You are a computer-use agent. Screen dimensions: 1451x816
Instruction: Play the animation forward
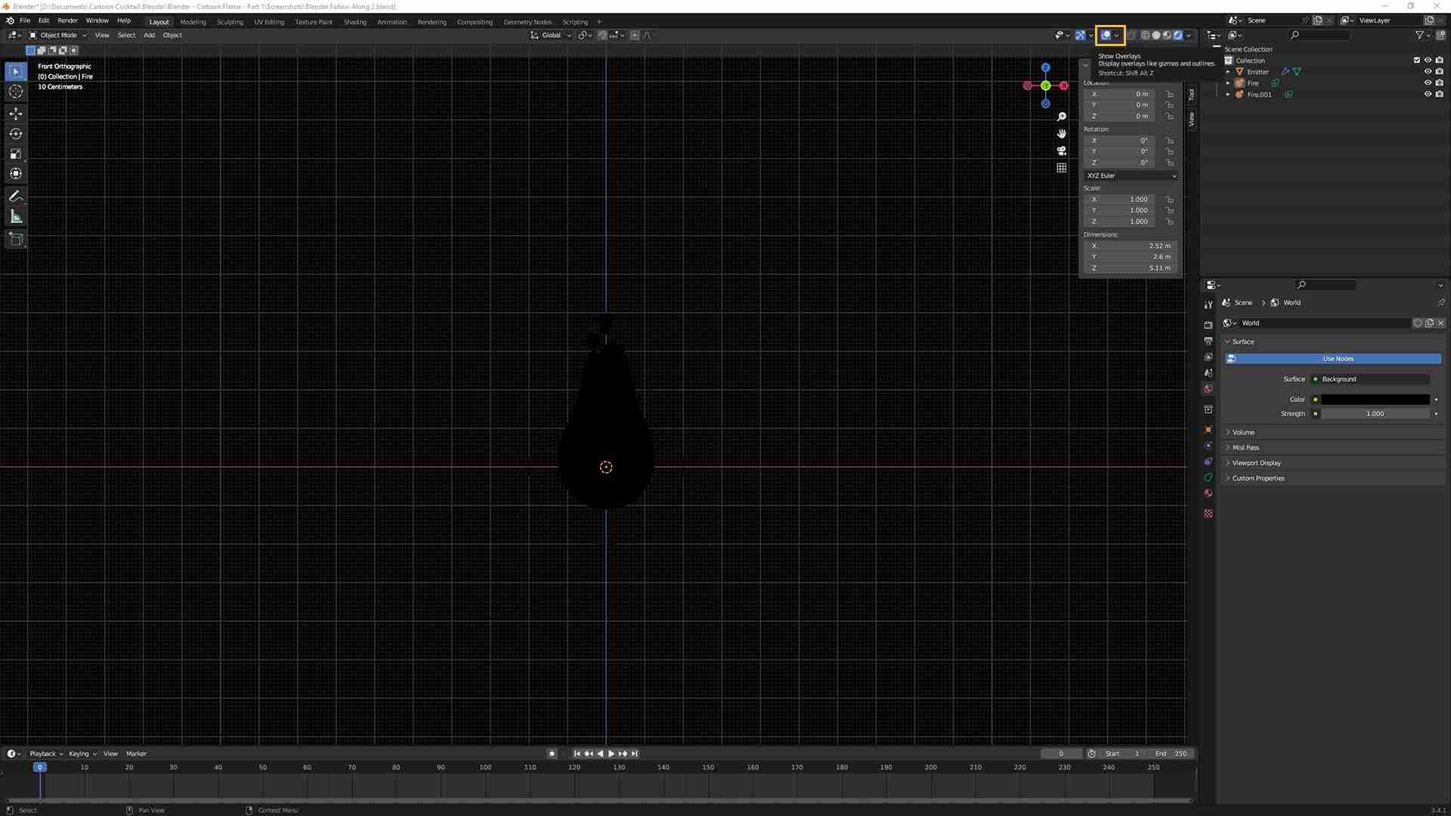[611, 754]
